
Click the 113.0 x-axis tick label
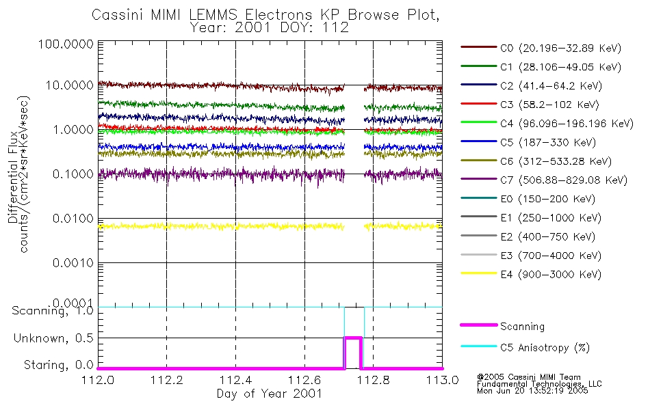click(x=442, y=380)
